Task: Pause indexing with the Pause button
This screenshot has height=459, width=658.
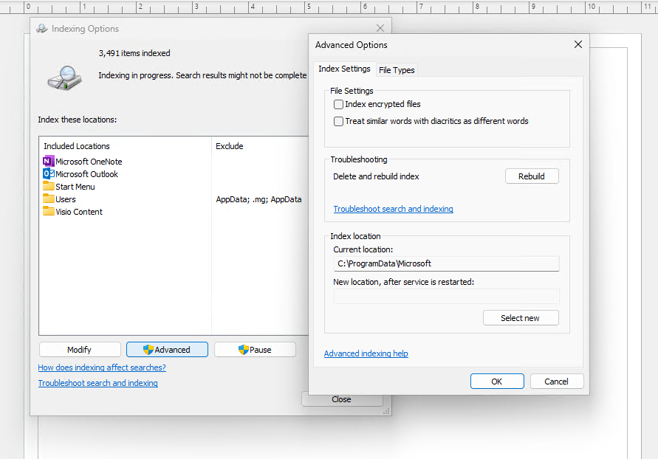Action: point(255,350)
